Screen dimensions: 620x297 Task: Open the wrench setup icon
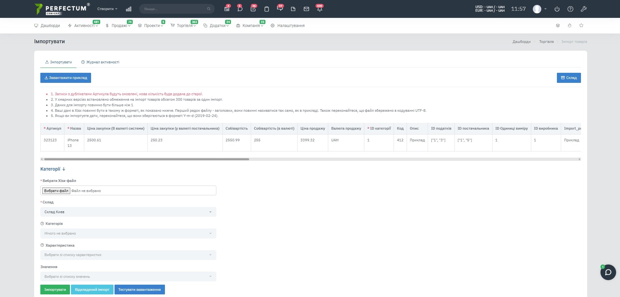(584, 9)
